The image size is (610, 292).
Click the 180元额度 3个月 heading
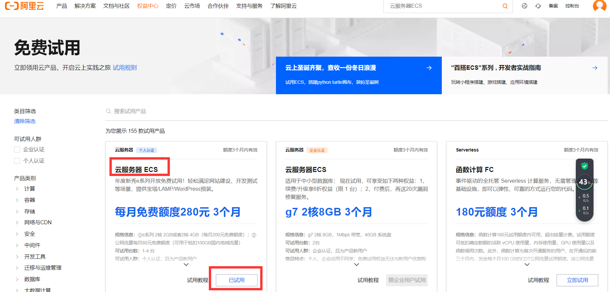[497, 212]
